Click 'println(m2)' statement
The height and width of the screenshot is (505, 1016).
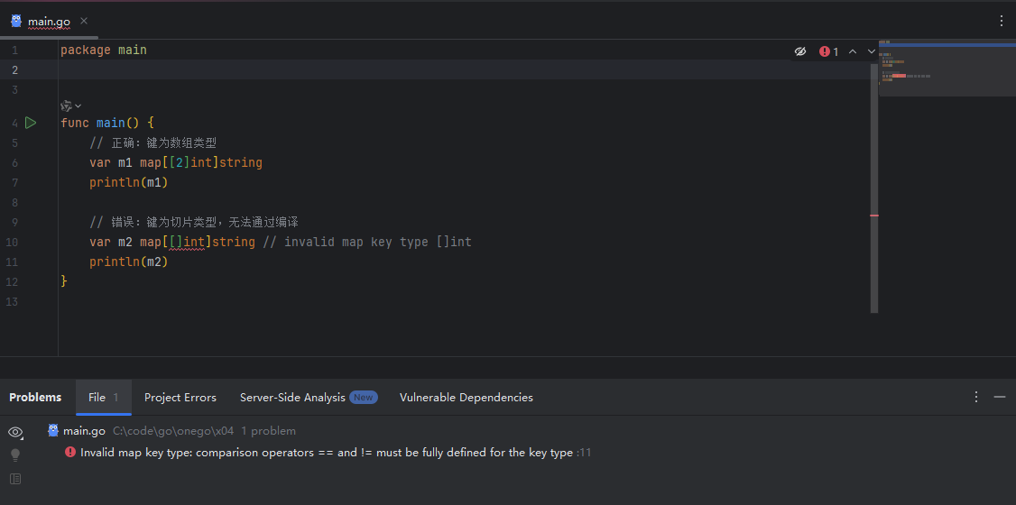tap(129, 262)
